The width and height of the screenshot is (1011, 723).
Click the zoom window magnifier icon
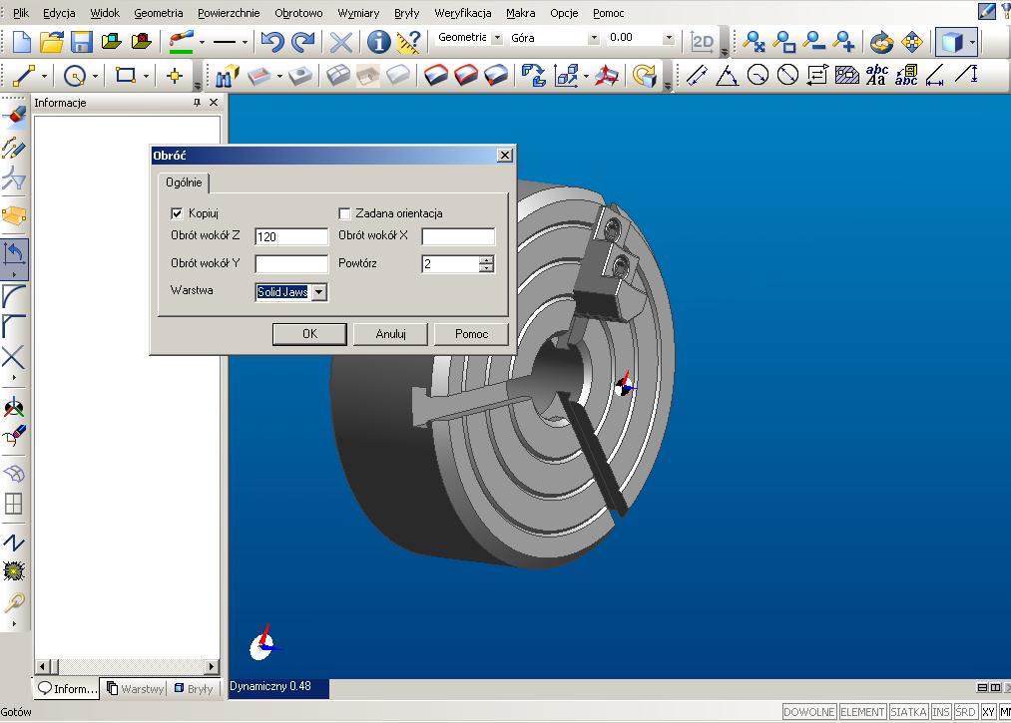pos(784,43)
